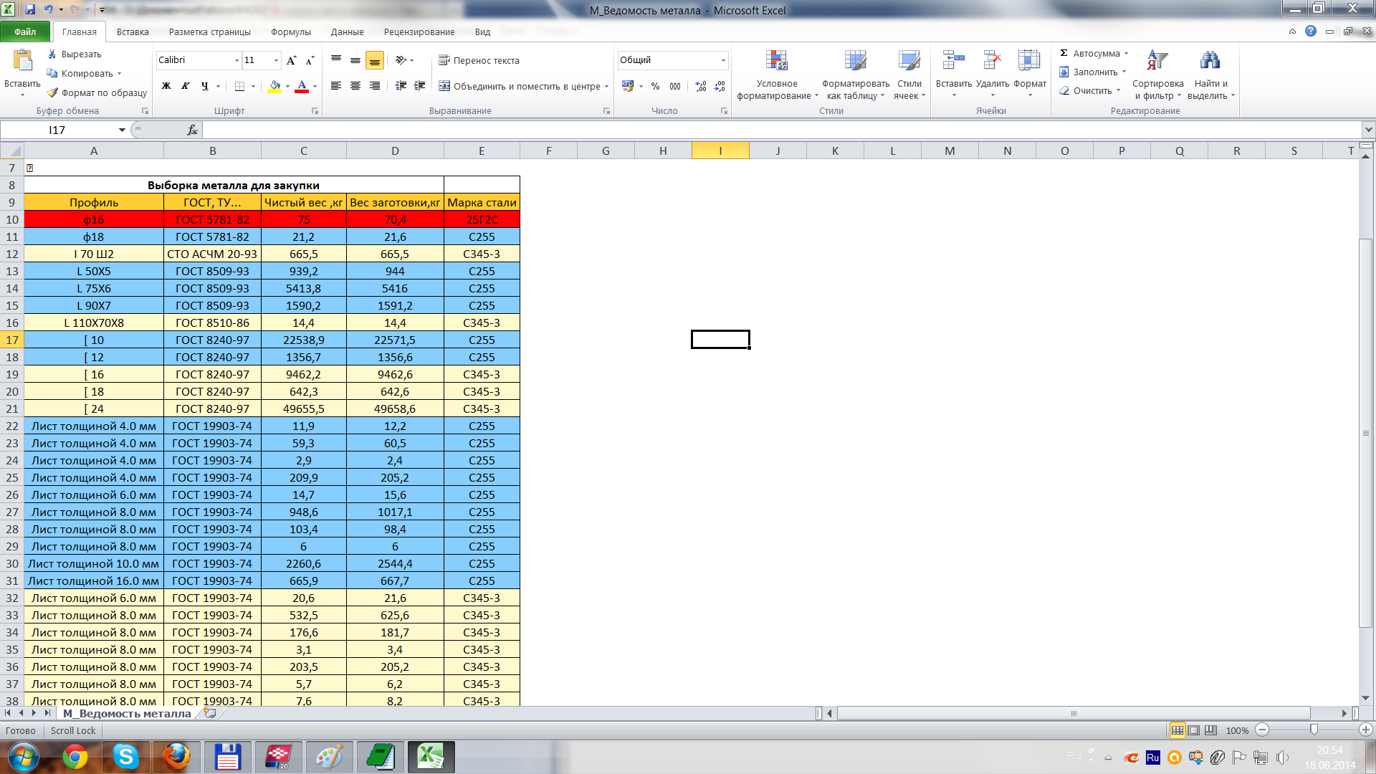The image size is (1376, 774).
Task: Click the Format Painter brush icon
Action: pyautogui.click(x=53, y=92)
